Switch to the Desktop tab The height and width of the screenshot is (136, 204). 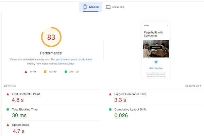tap(115, 7)
